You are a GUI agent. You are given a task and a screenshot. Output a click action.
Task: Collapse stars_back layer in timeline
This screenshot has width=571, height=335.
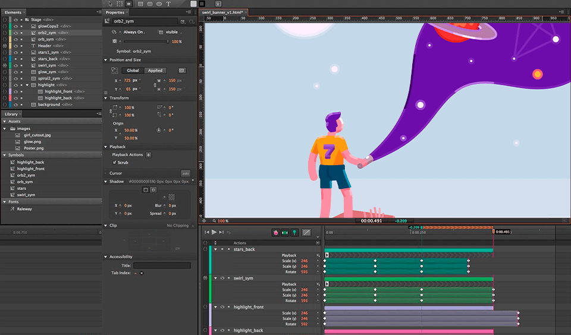[215, 249]
